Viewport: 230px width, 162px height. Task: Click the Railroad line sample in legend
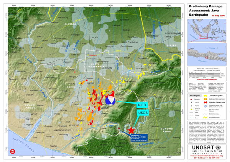[x=191, y=115]
